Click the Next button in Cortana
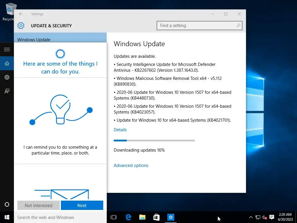This screenshot has height=223, width=297. (82, 205)
